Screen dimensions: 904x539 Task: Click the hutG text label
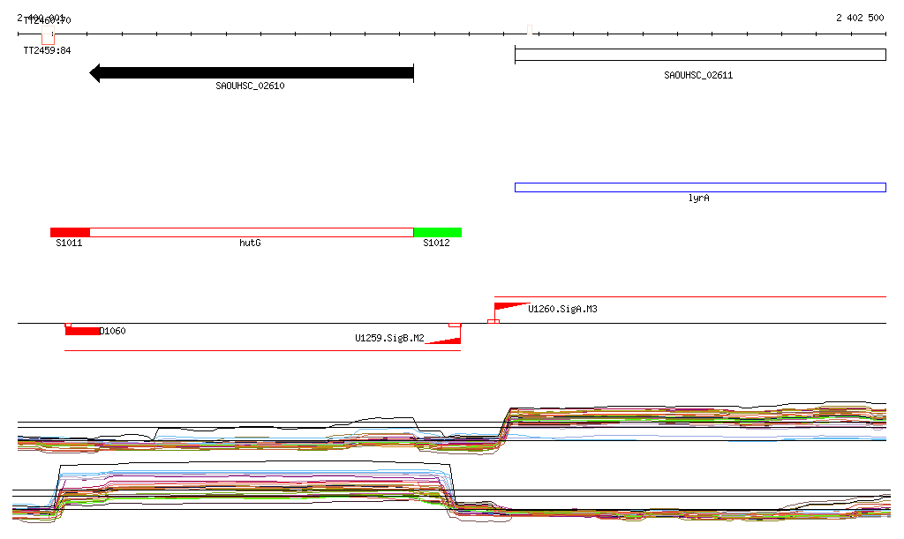pos(250,243)
